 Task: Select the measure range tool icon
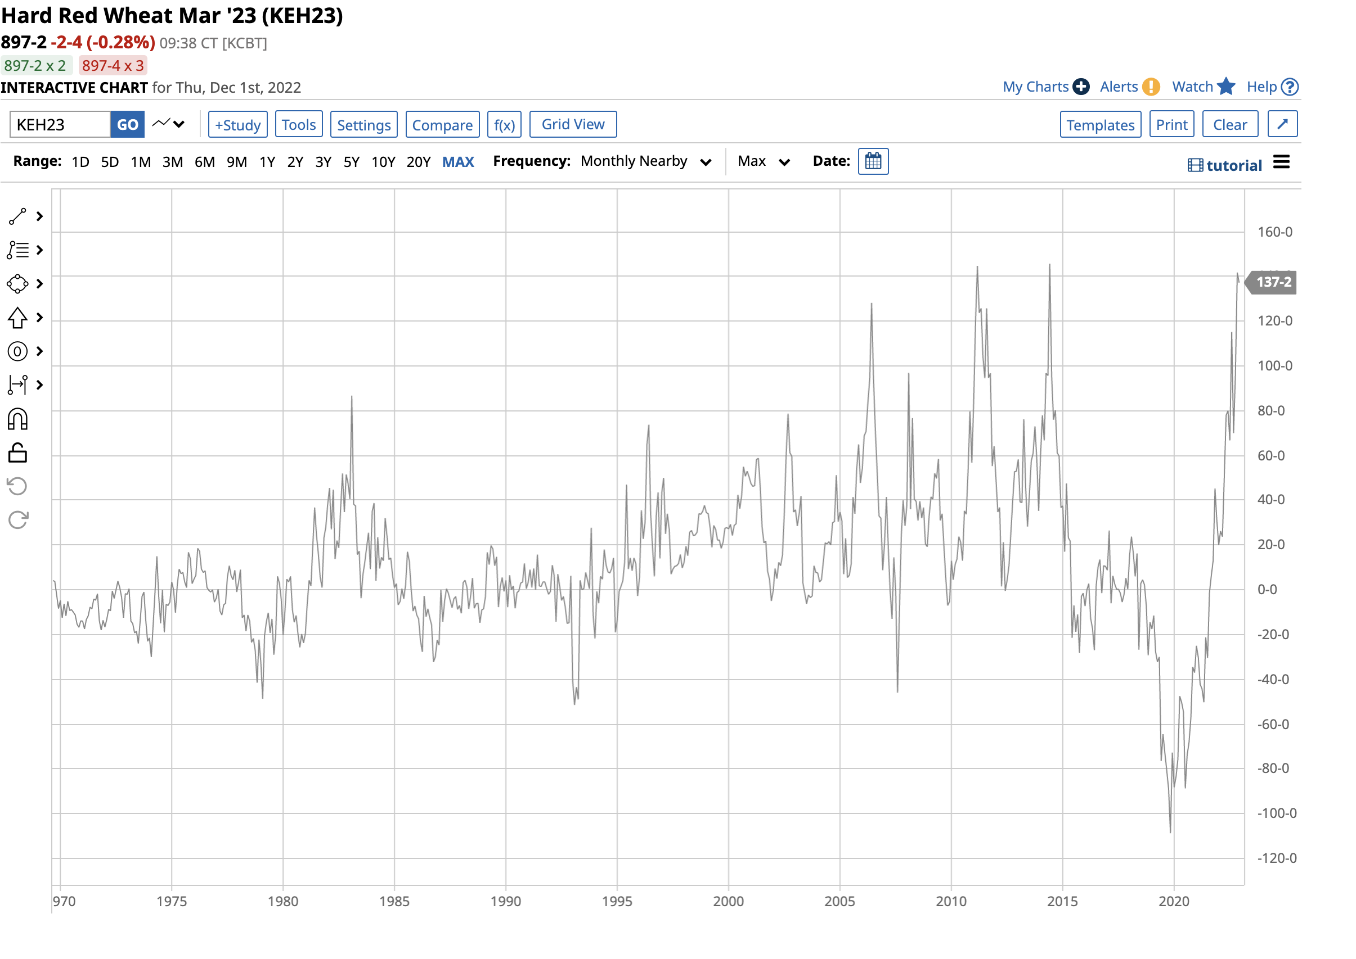(17, 385)
